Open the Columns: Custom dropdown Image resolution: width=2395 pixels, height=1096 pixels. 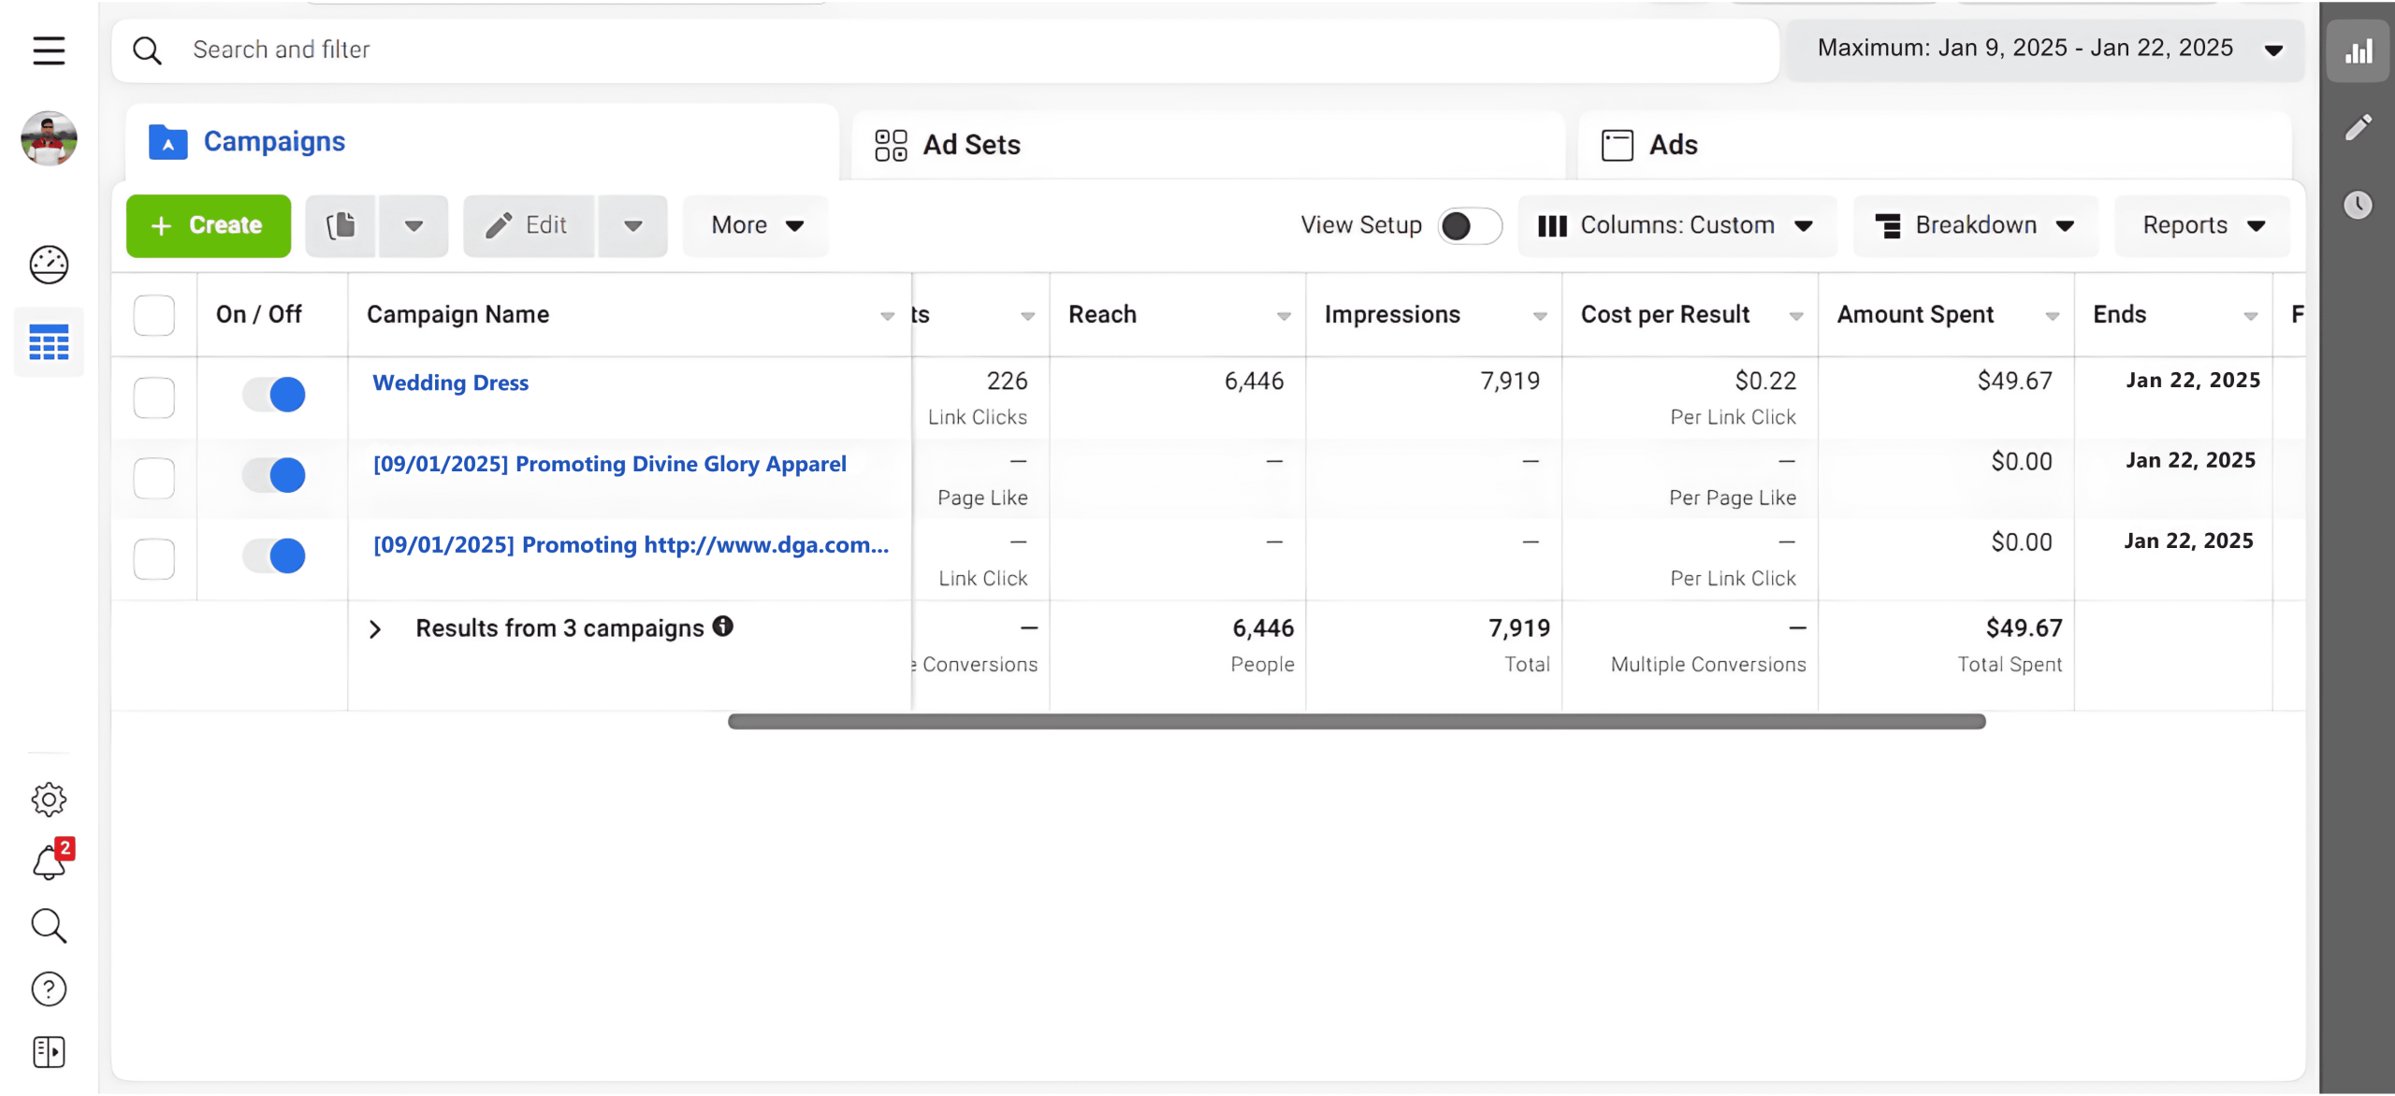pyautogui.click(x=1676, y=225)
